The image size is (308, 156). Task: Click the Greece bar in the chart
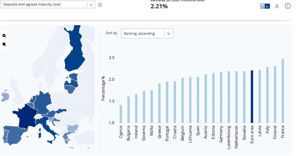click(160, 103)
